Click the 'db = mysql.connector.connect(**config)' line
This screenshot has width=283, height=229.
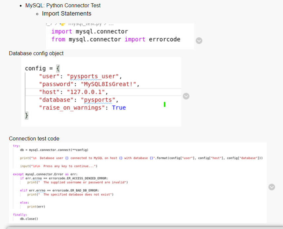pos(54,150)
